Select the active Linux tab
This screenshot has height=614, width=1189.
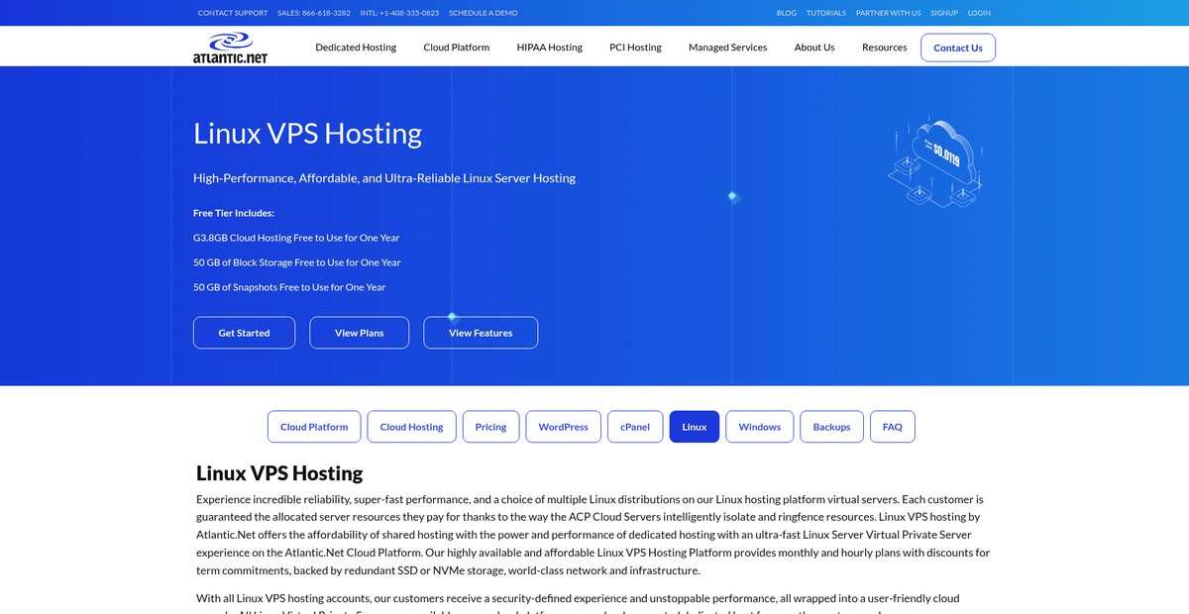pyautogui.click(x=695, y=427)
